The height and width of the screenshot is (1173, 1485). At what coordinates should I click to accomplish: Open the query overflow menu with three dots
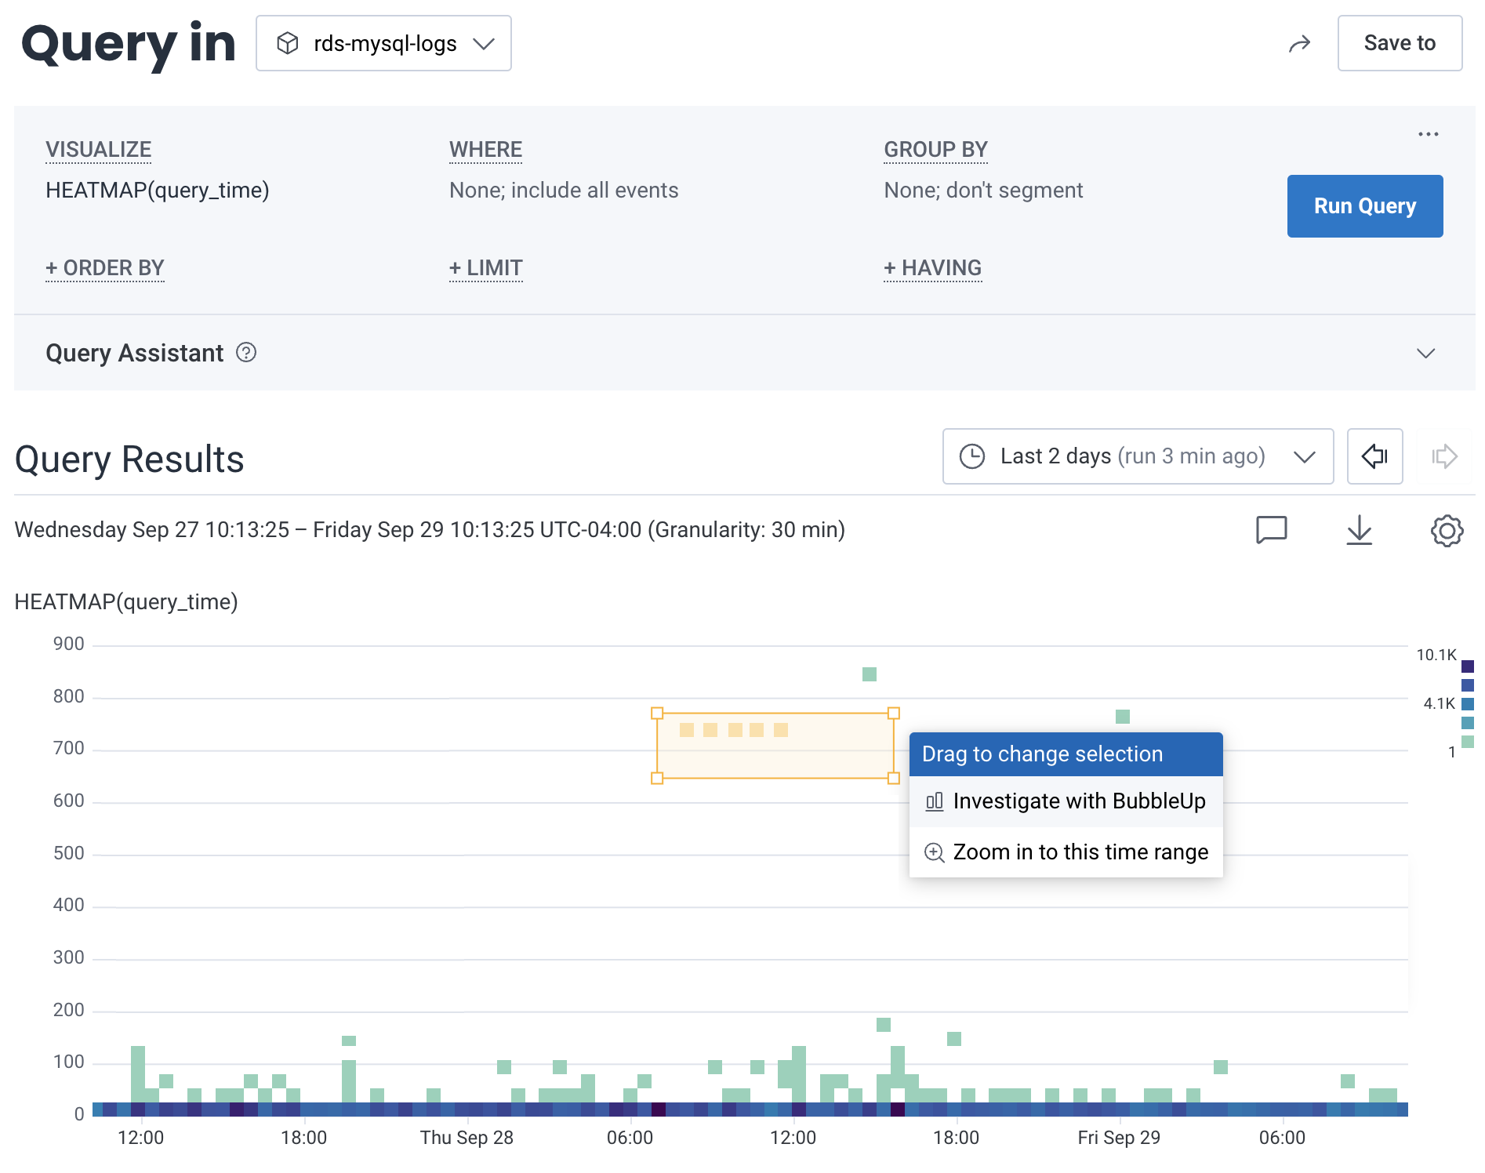coord(1428,133)
